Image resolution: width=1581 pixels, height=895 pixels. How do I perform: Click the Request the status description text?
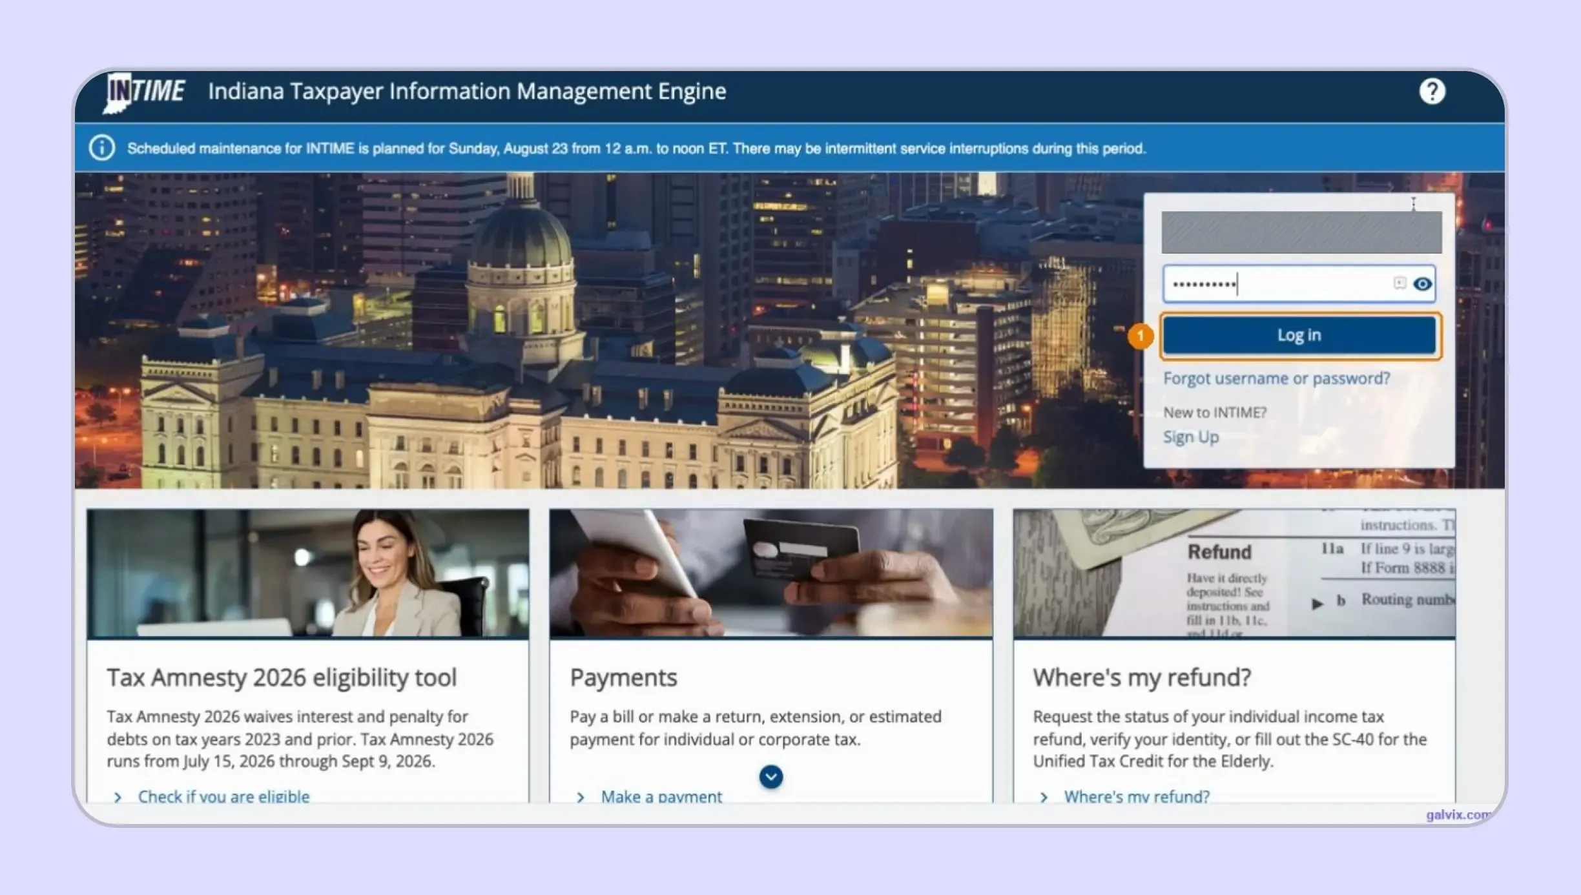click(1230, 739)
